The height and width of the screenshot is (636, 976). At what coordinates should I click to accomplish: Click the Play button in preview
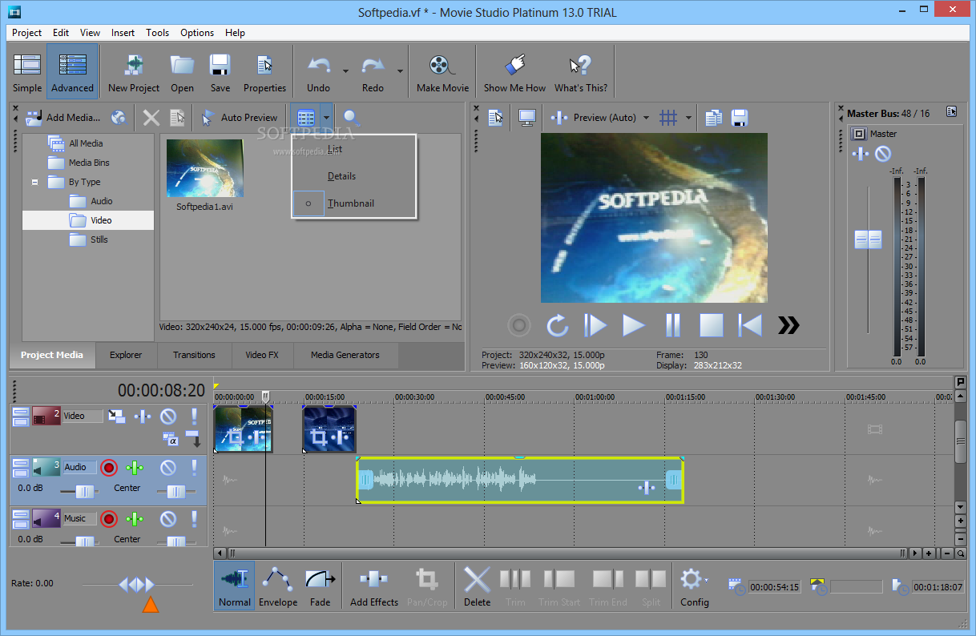pos(634,324)
